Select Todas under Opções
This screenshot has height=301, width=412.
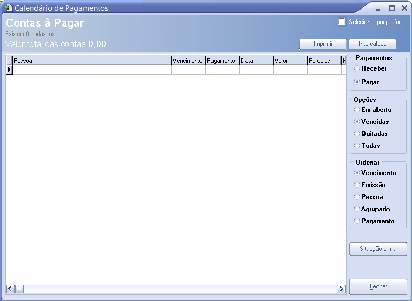coord(357,146)
